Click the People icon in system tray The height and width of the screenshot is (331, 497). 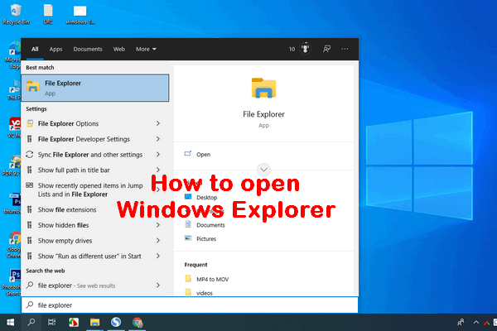[x=461, y=323]
